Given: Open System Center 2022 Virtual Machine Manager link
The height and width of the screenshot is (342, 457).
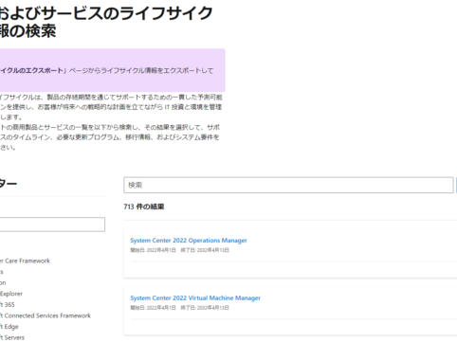Looking at the screenshot, I should click(x=195, y=297).
